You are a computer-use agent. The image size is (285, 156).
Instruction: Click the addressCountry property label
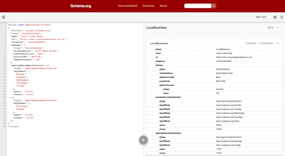coord(167,85)
